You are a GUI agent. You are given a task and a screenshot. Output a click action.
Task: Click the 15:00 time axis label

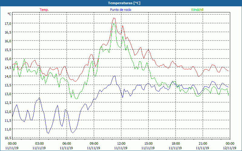148,144
